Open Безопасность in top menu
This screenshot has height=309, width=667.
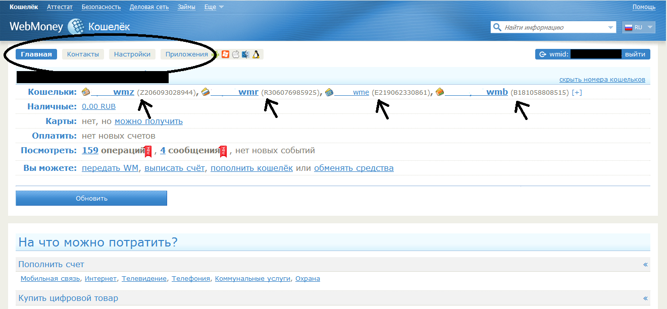(101, 7)
